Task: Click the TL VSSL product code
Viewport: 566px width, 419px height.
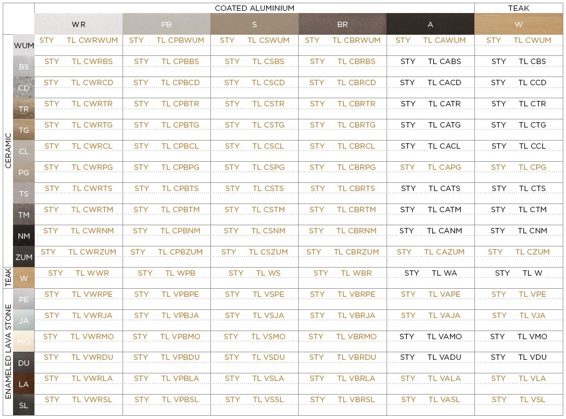Action: tap(268, 399)
